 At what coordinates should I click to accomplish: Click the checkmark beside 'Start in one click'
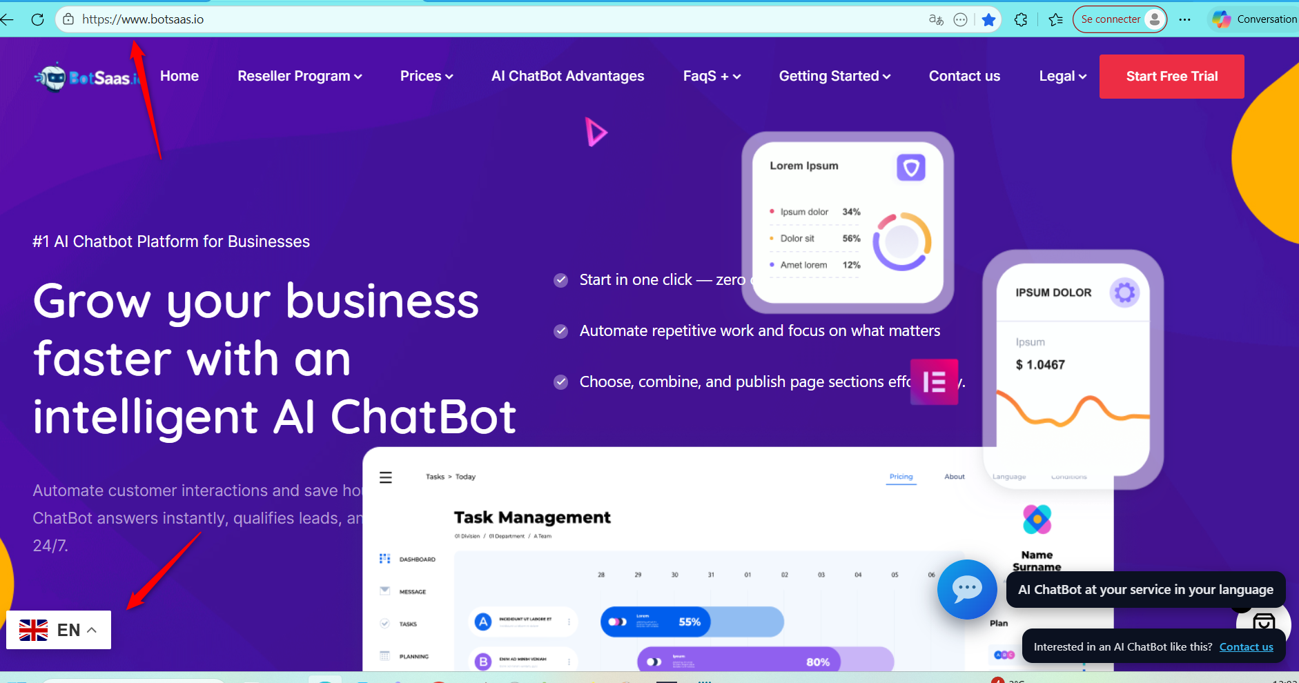(561, 280)
